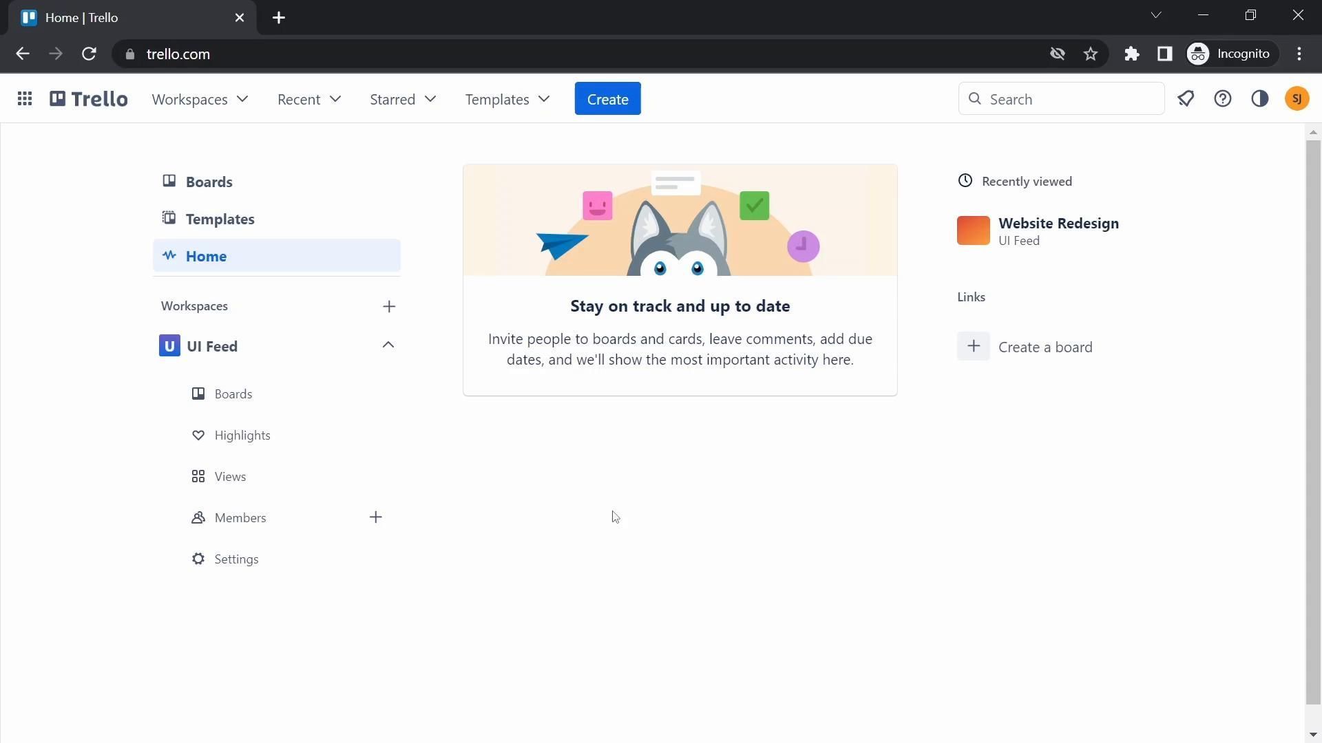Add a new workspace with plus icon
The image size is (1322, 743).
click(389, 307)
